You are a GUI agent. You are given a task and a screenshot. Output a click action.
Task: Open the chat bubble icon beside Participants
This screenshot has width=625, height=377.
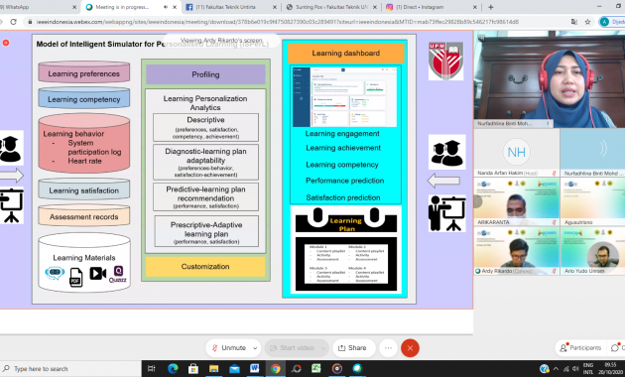tap(615, 348)
